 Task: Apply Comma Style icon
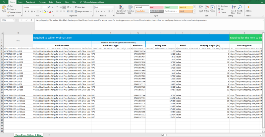104,12
